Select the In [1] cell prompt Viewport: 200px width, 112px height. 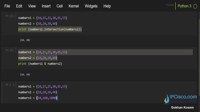pos(10,16)
